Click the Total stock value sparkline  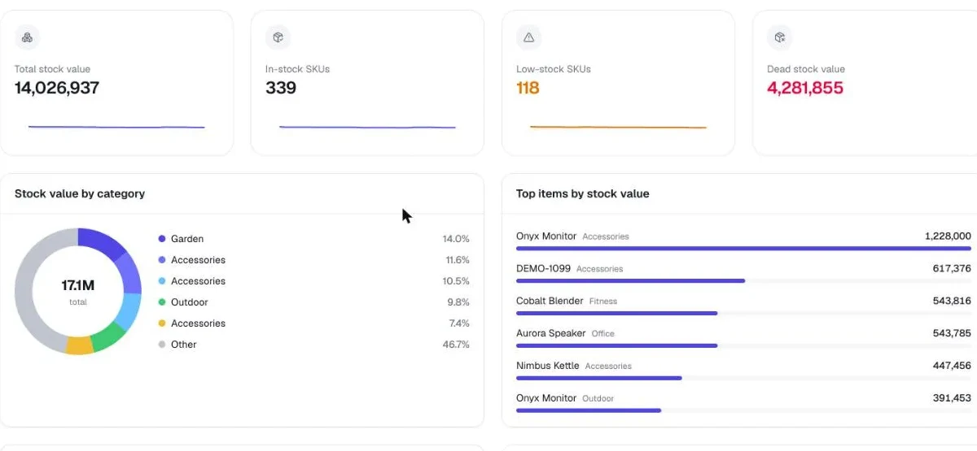click(116, 127)
